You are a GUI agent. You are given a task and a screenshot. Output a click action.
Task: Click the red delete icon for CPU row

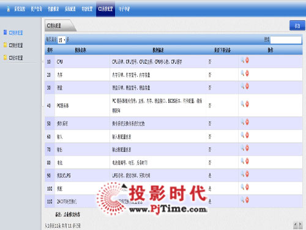[247, 60]
